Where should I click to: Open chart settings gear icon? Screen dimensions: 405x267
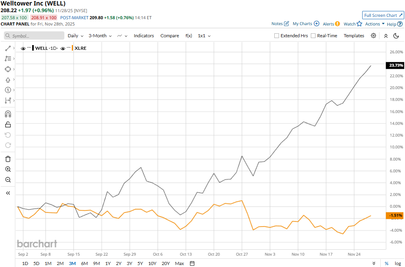tap(373, 36)
